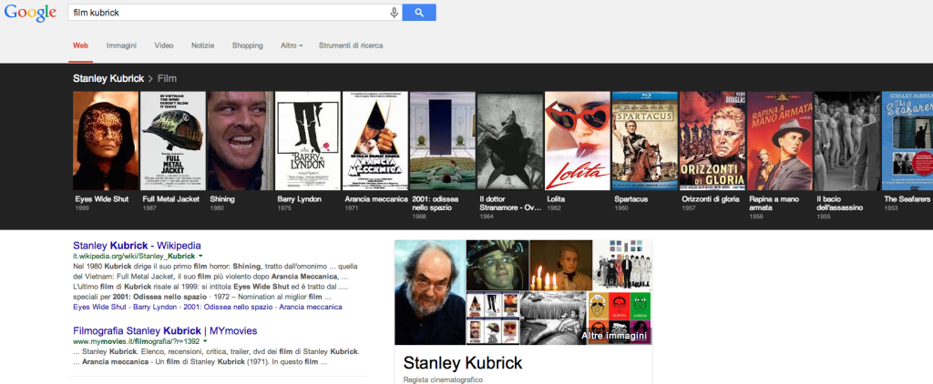933x384 pixels.
Task: Switch to the Immagini tab
Action: point(121,45)
